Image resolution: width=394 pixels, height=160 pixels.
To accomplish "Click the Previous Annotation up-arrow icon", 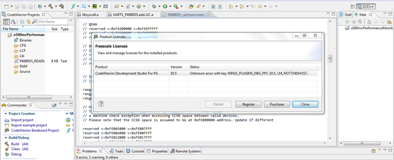I will coord(242,6).
